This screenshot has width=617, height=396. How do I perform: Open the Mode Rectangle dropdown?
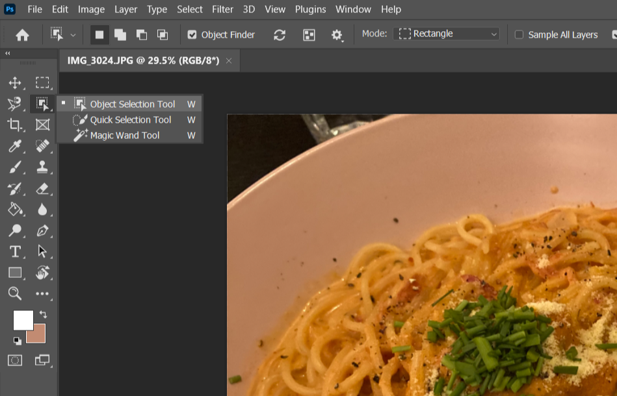(446, 34)
